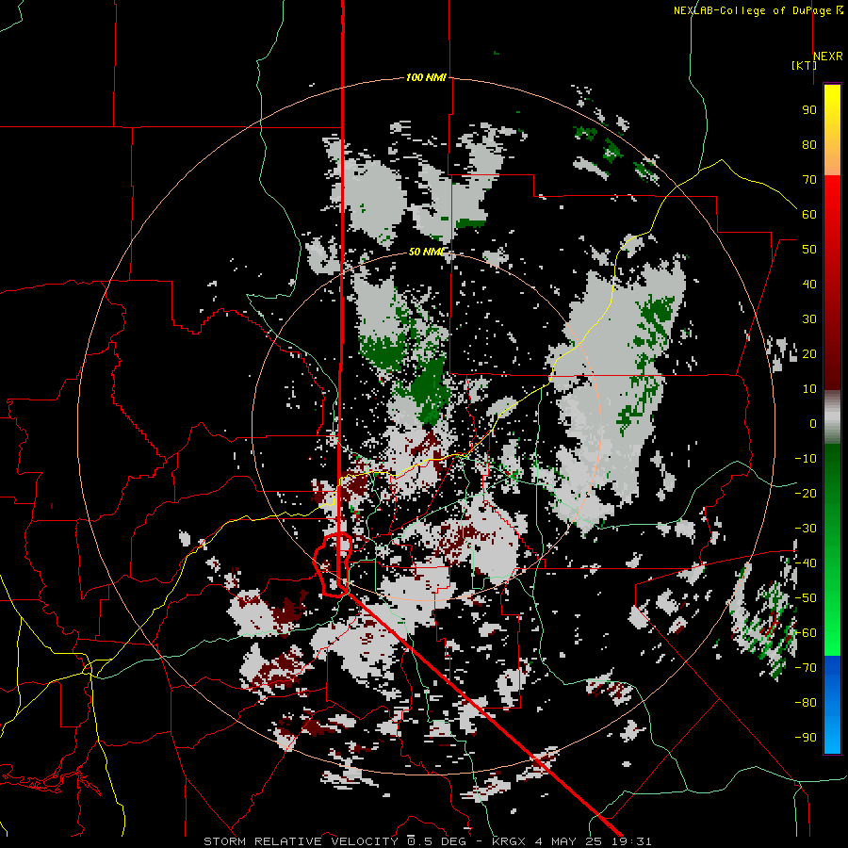Click the -40 value on the velocity scale

[x=806, y=563]
